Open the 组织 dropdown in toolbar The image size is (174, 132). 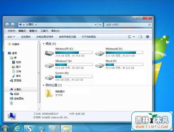coord(11,37)
